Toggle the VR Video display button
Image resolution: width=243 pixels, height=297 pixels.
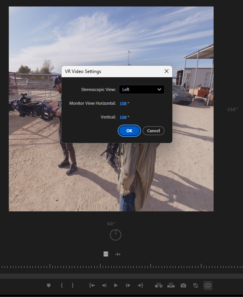click(208, 286)
